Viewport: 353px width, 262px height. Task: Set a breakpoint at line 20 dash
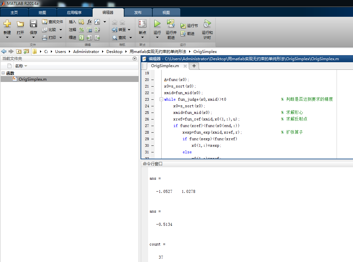(x=153, y=80)
